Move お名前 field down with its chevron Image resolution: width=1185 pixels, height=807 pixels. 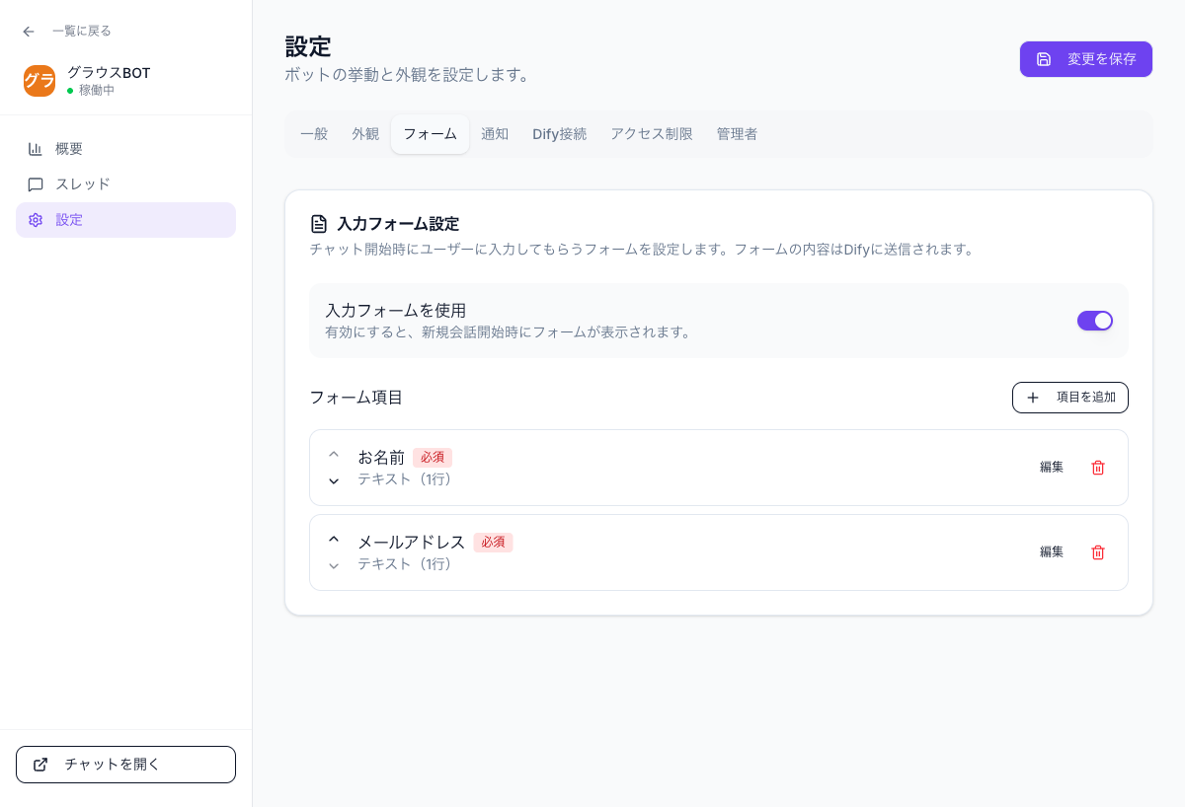click(x=334, y=481)
